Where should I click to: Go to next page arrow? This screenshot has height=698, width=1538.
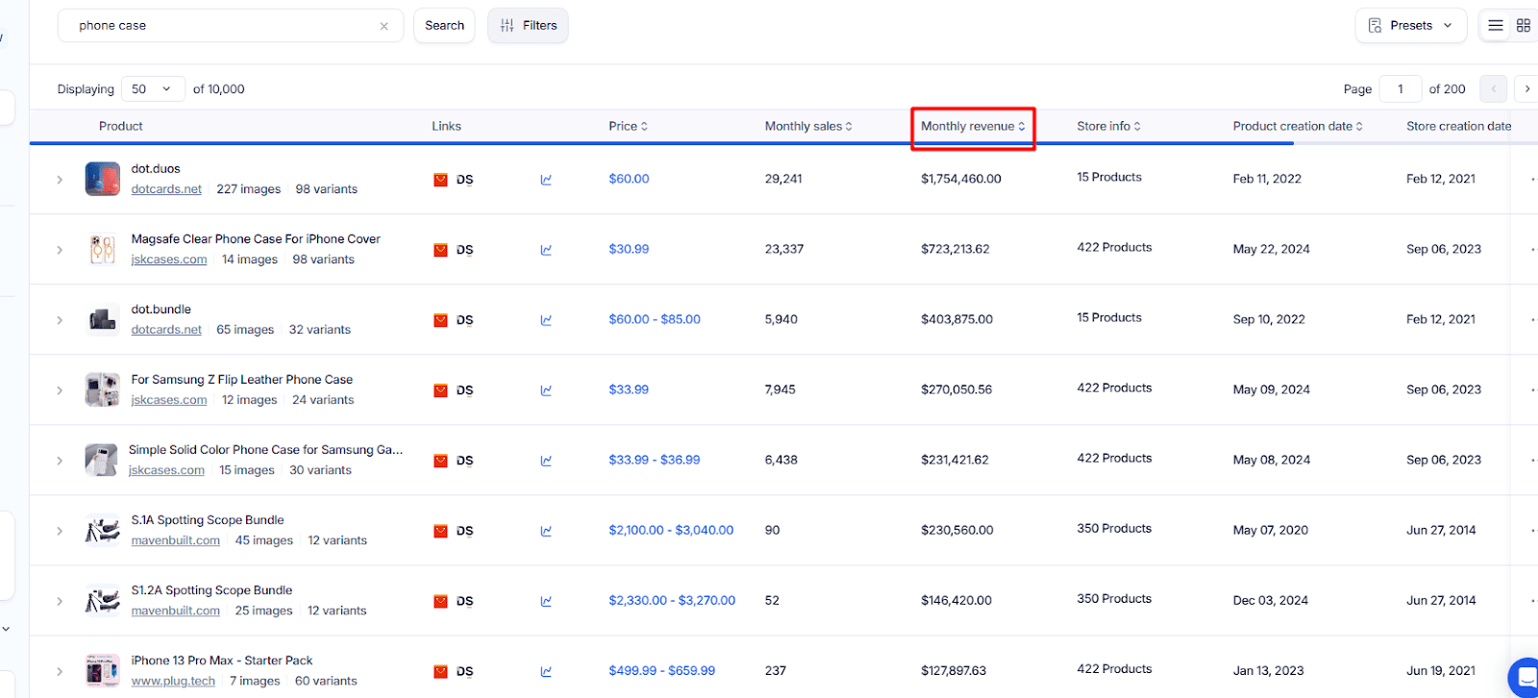click(x=1526, y=89)
